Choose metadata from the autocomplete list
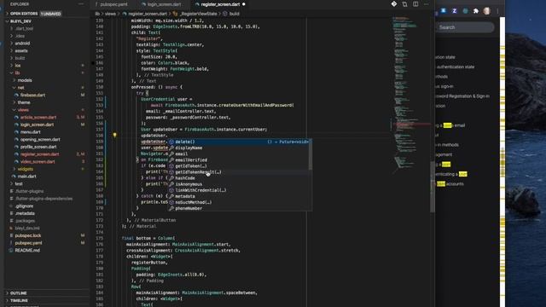Viewport: 546px width, 307px height. [239, 196]
